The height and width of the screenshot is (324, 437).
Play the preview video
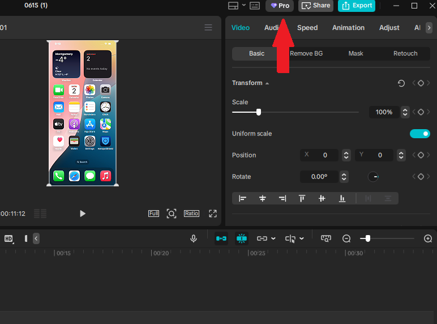83,214
